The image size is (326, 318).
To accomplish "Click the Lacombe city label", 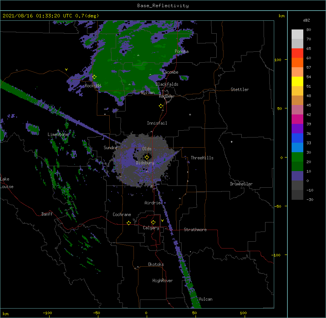I will pos(170,72).
